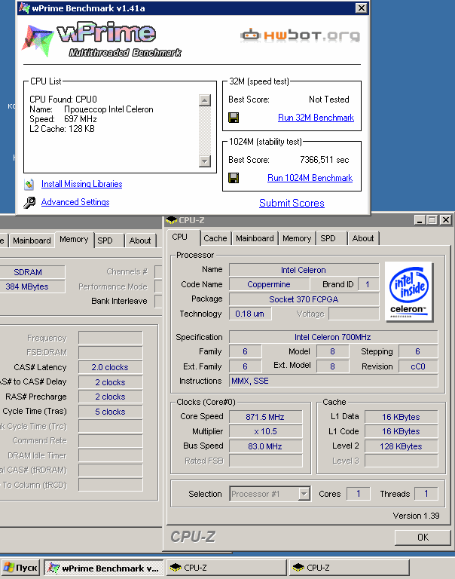This screenshot has width=455, height=579.
Task: Open Install Missing Libraries link
Action: (x=81, y=184)
